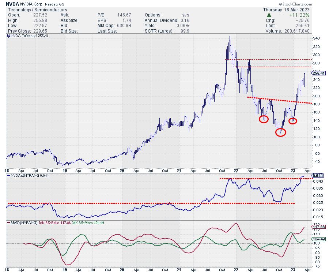Click the green up-arrow change indicator
Image resolution: width=329 pixels, height=273 pixels.
(x=269, y=15)
